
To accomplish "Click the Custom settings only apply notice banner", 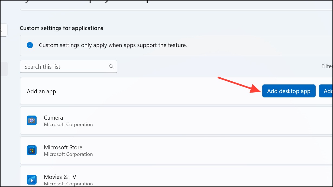I will [176, 45].
